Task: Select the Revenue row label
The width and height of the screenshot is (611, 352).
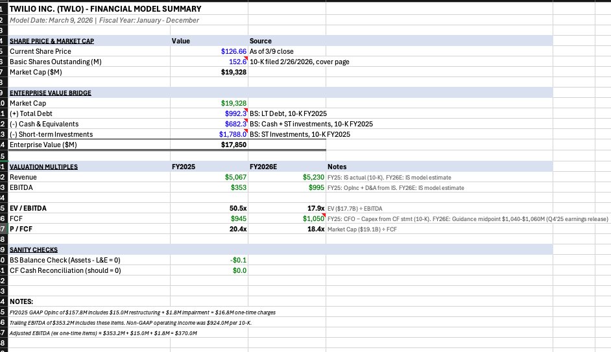Action: point(23,177)
